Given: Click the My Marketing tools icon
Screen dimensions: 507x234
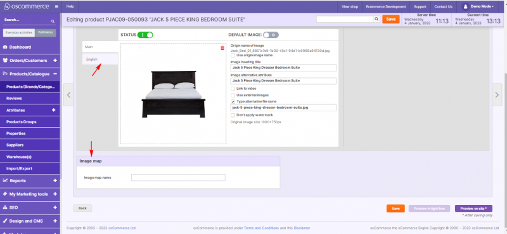Looking at the screenshot, I should click(x=5, y=194).
